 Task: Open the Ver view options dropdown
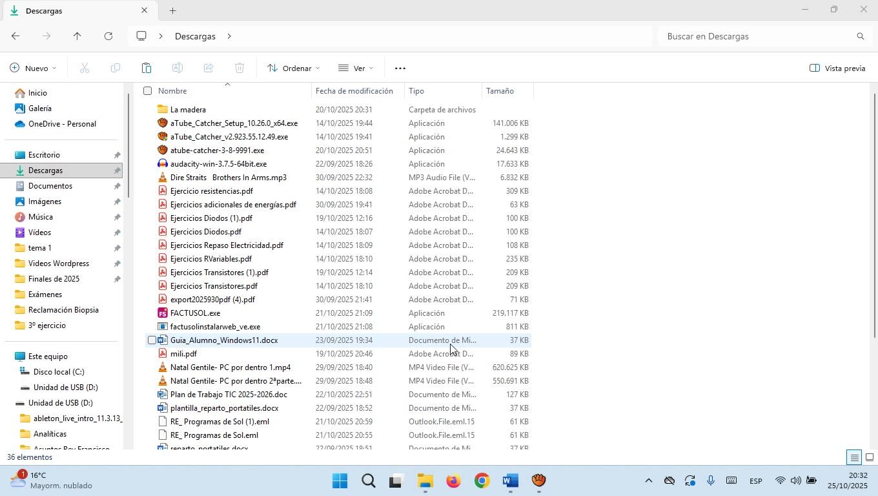(356, 68)
